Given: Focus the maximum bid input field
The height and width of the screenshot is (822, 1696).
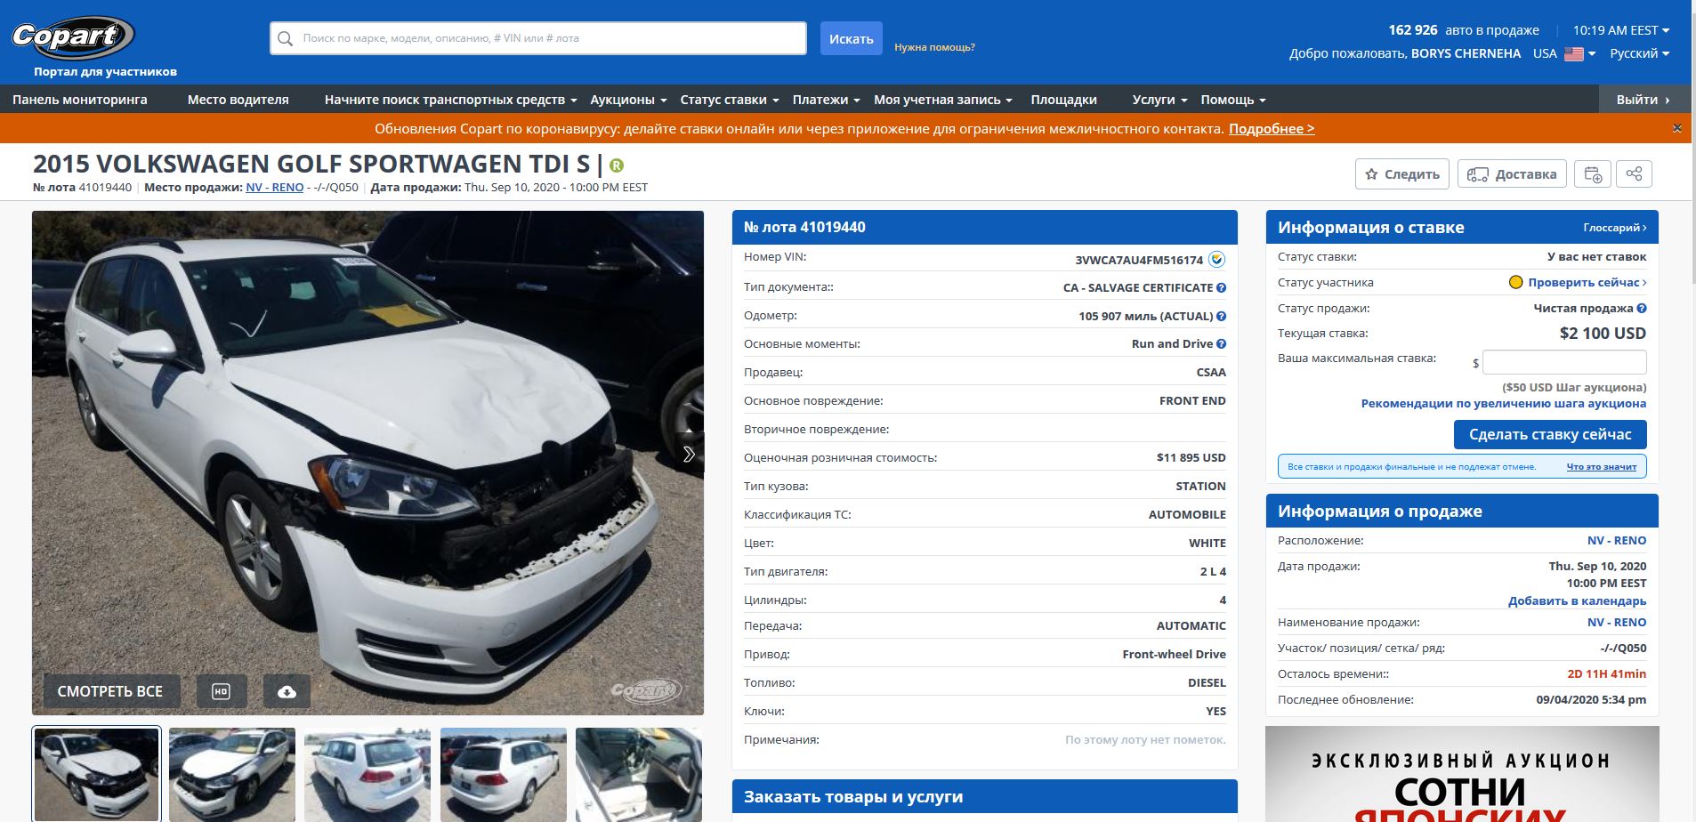Looking at the screenshot, I should (x=1564, y=362).
